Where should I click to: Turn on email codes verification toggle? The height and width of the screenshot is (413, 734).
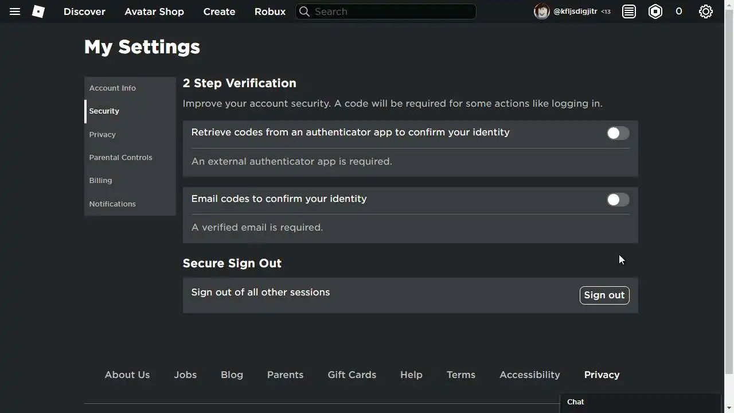point(618,200)
